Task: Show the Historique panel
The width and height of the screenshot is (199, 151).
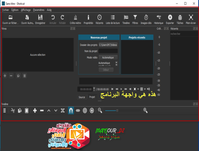Action: pos(159,19)
